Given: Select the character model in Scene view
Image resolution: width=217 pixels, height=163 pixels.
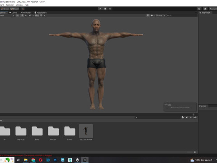Looking at the screenshot, I should pos(96,63).
